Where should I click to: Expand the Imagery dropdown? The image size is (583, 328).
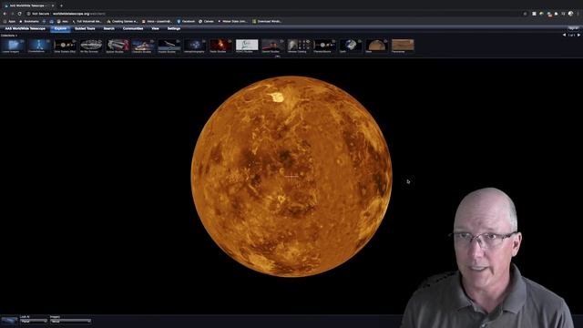[x=71, y=321]
